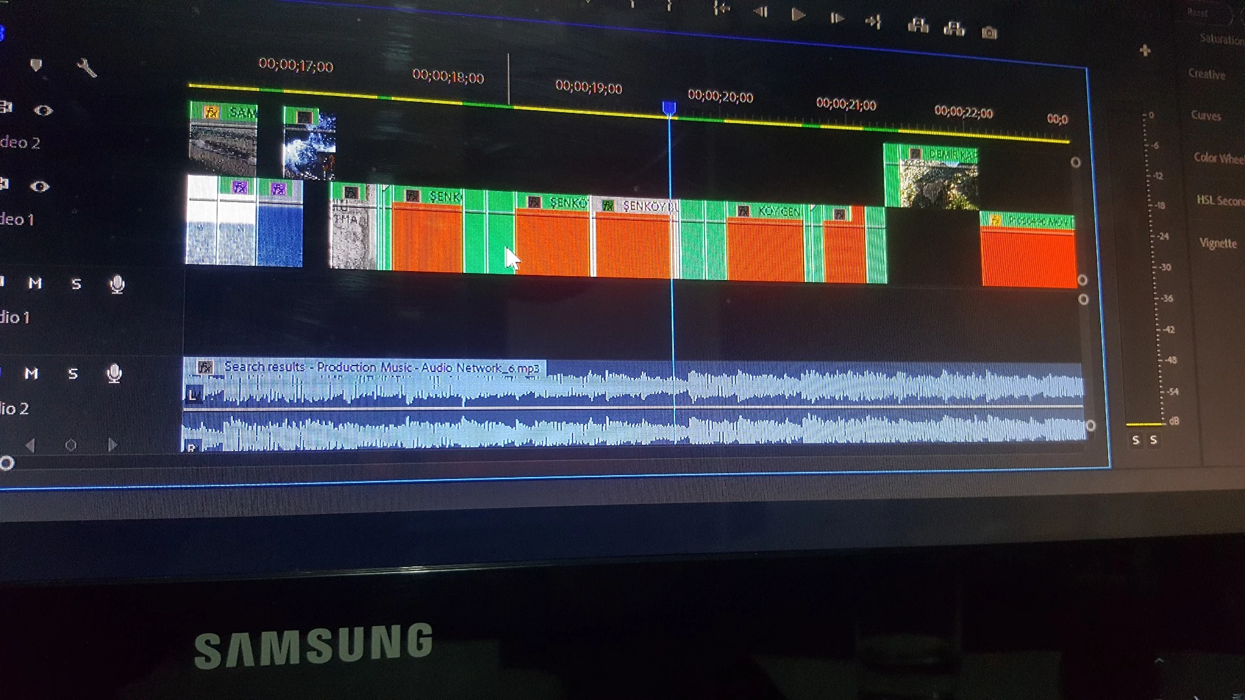Enable voice-over record on Audio 1
1245x700 pixels.
[x=117, y=285]
